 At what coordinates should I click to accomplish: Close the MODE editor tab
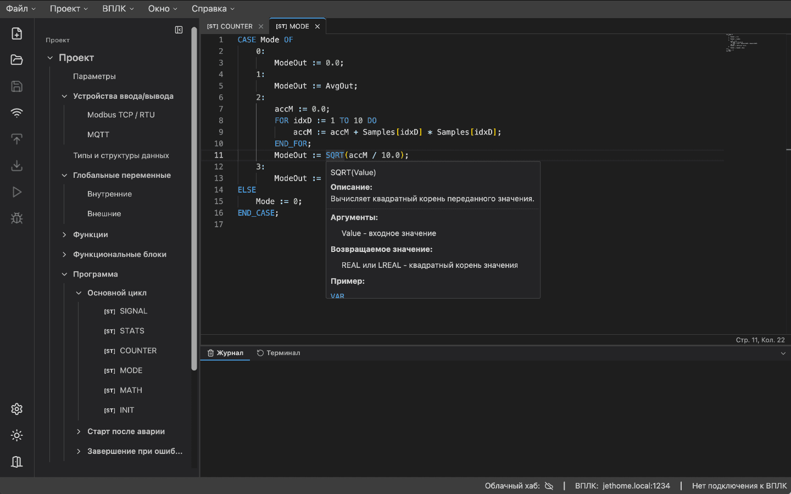pyautogui.click(x=317, y=26)
